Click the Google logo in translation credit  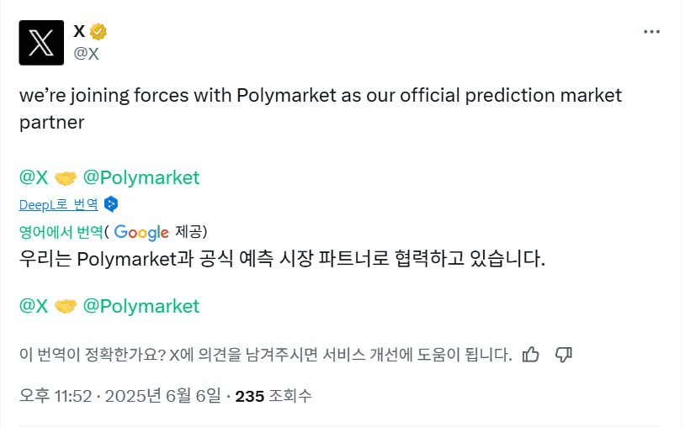click(x=141, y=231)
